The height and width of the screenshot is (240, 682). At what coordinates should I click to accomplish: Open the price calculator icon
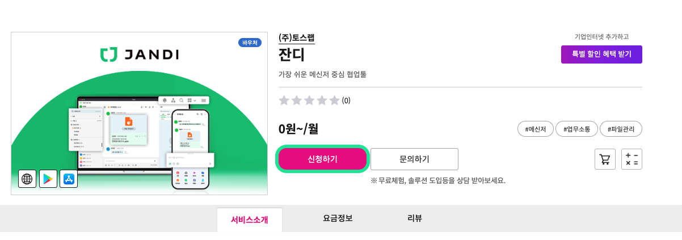[x=632, y=159]
